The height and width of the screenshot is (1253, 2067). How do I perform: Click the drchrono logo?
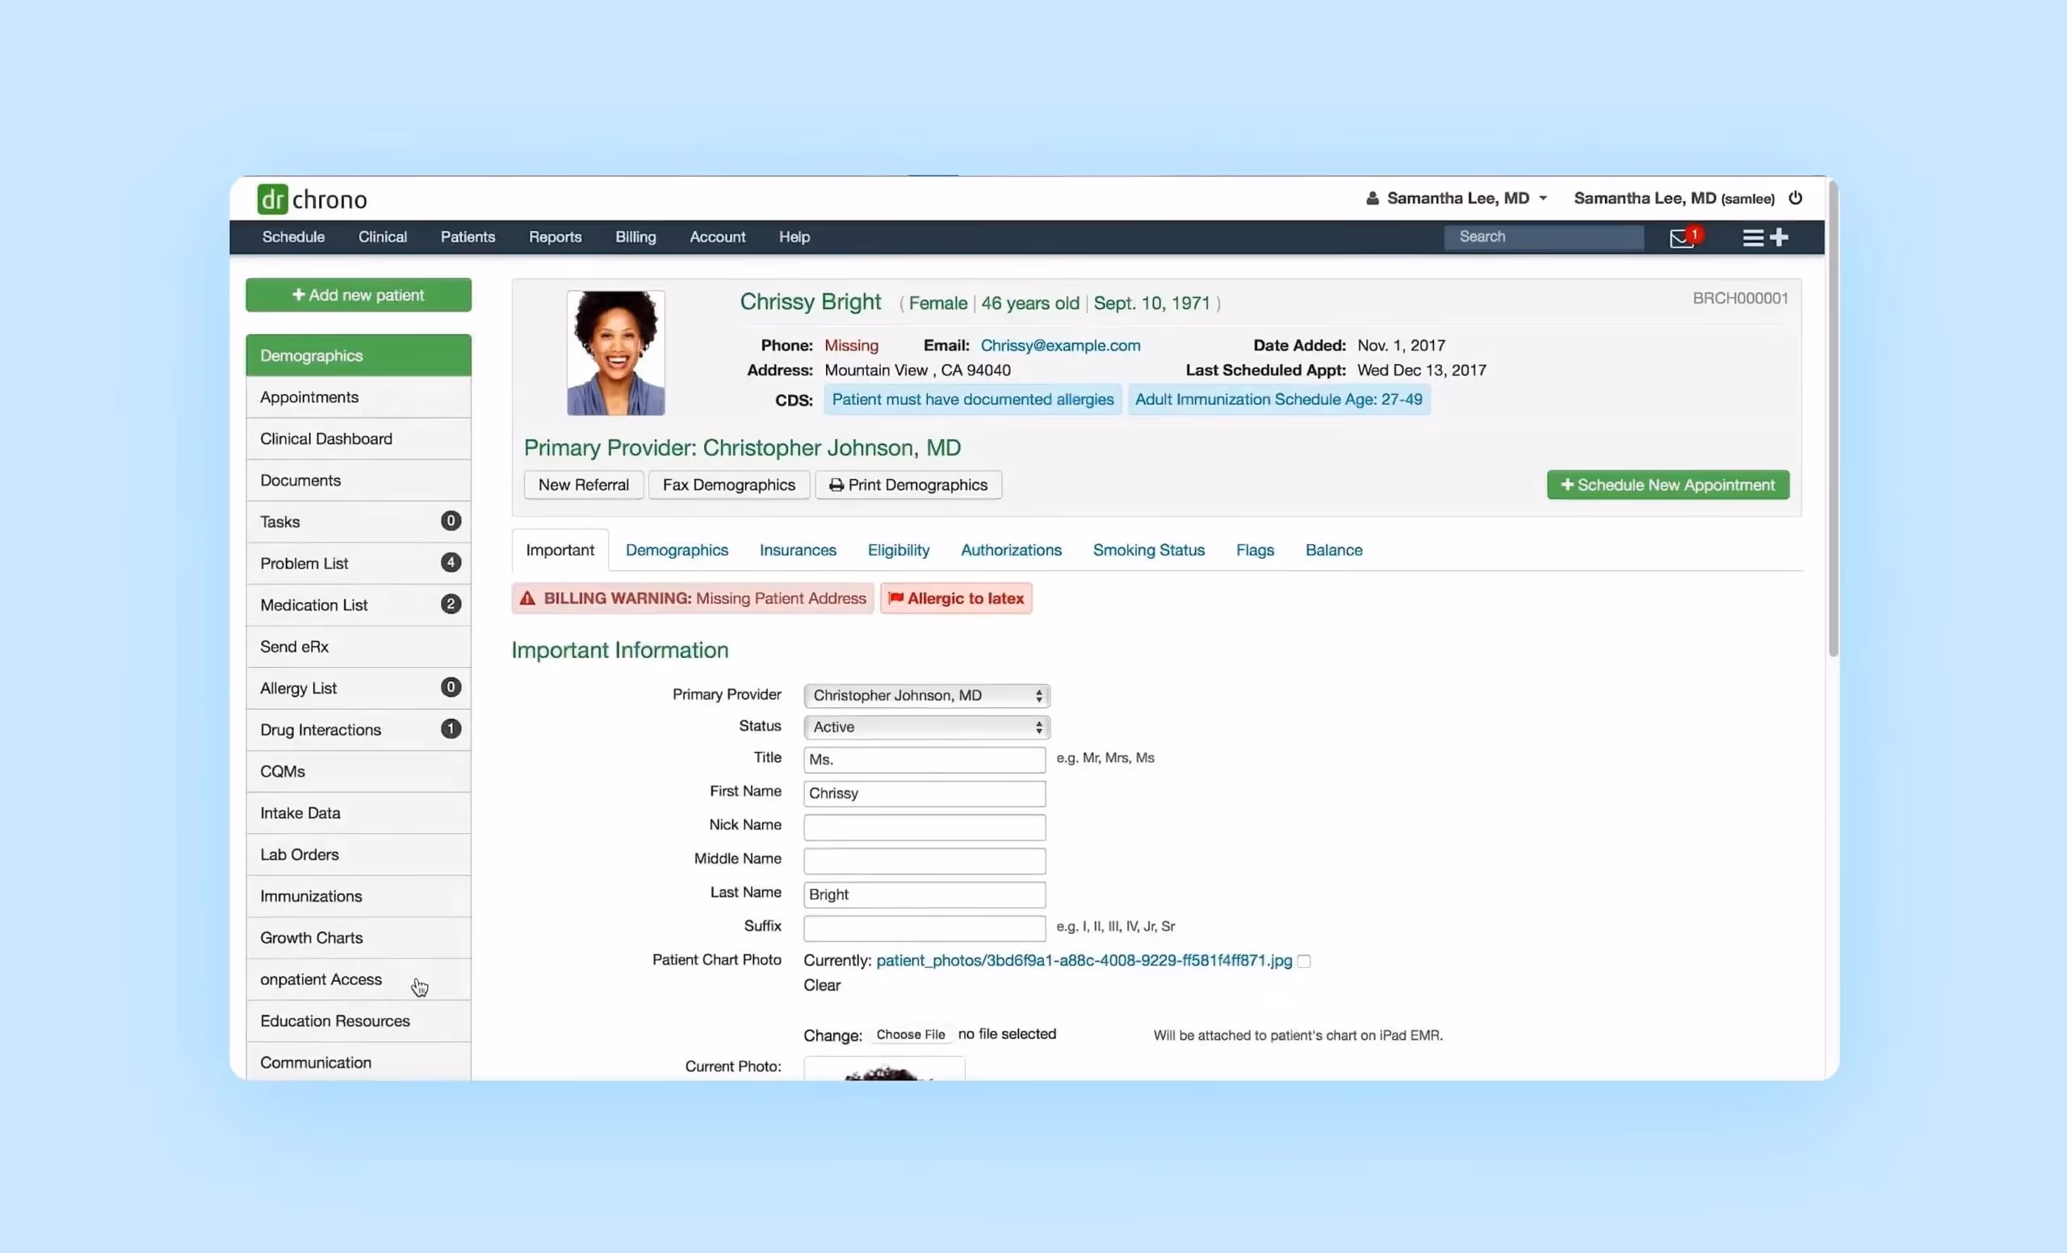coord(311,199)
